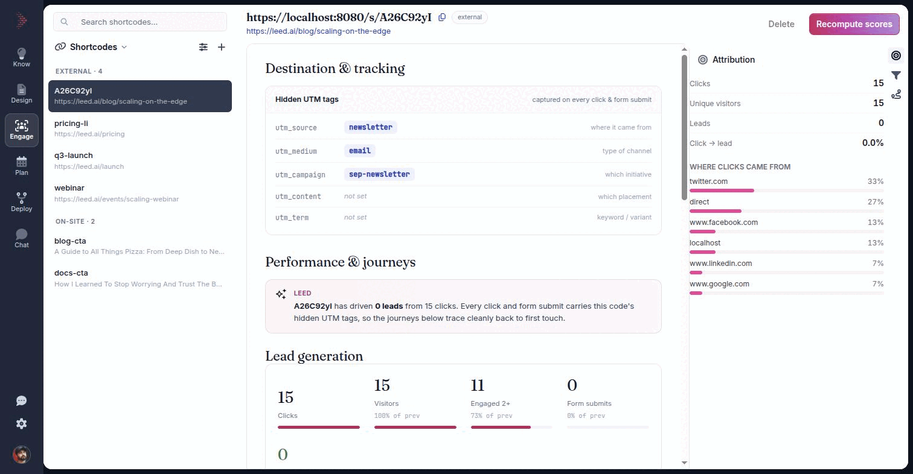Click the utm_term not set value
913x474 pixels.
tap(355, 218)
